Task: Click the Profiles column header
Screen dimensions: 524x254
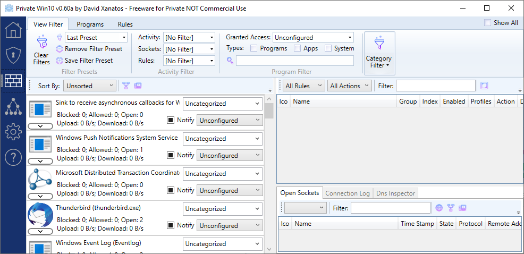Action: pos(481,101)
